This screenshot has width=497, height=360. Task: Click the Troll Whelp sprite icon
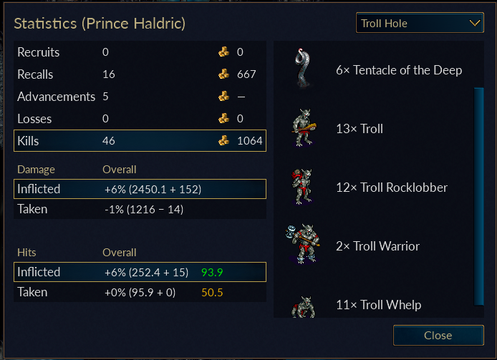click(304, 307)
